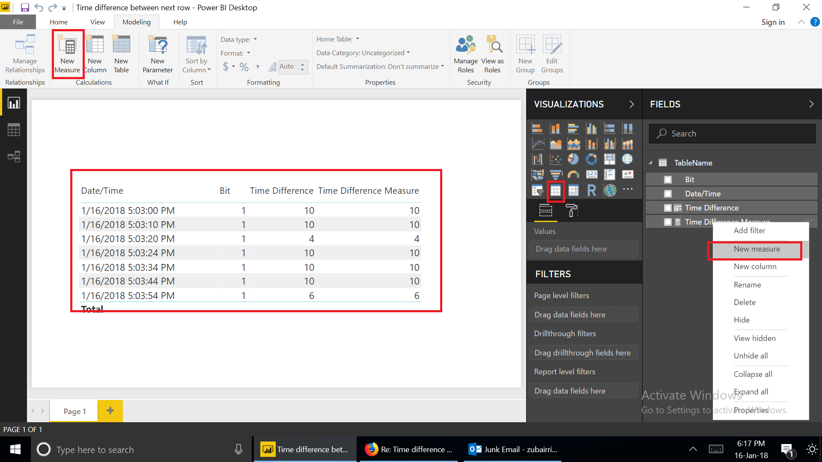Choose Rename in context menu
The image size is (822, 462).
point(747,285)
